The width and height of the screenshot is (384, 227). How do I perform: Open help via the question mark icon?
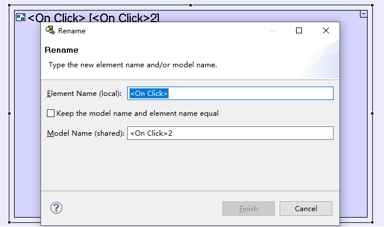pos(56,208)
